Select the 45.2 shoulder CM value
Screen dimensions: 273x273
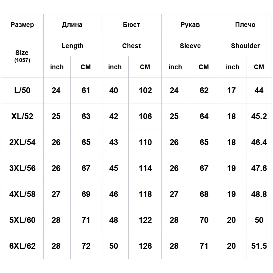tap(259, 116)
